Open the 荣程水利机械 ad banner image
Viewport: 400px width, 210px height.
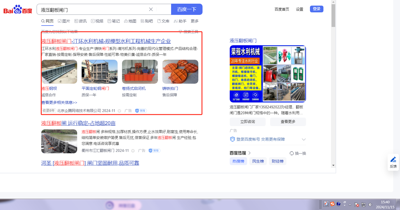click(x=268, y=74)
